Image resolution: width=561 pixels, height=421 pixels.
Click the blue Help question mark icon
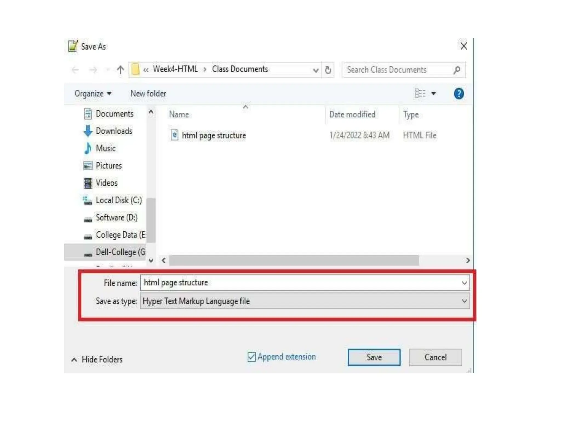pos(459,94)
